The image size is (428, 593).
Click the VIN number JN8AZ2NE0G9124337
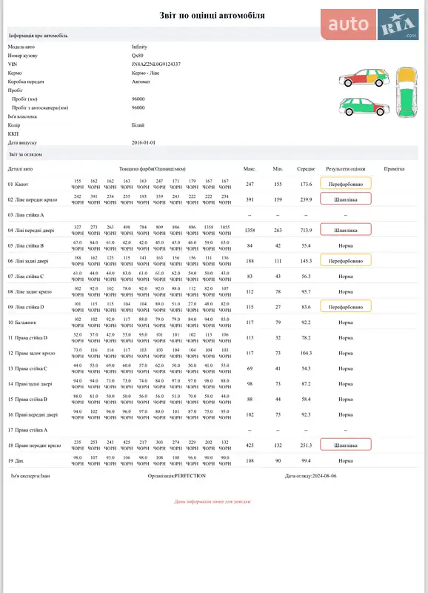click(156, 64)
